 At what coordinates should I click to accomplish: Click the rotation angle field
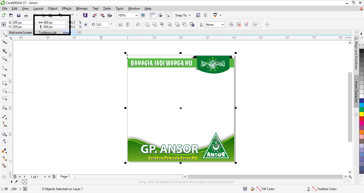[x=102, y=25]
